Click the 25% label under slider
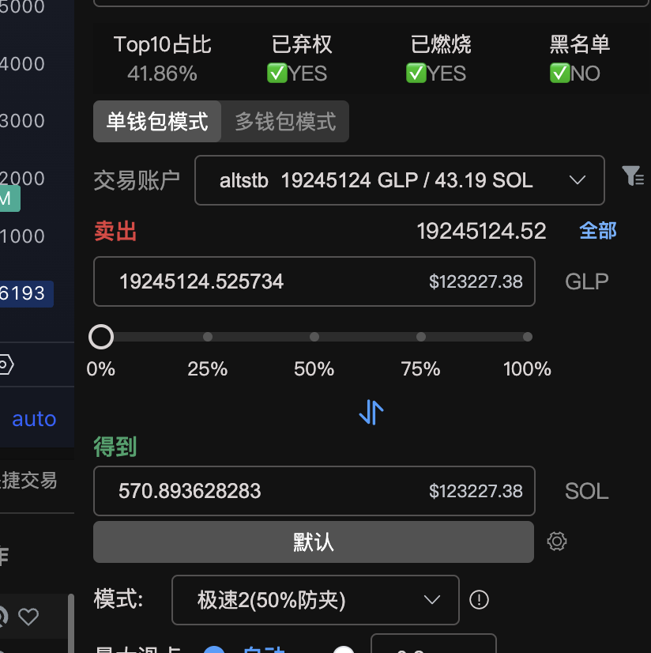The height and width of the screenshot is (653, 651). 208,369
